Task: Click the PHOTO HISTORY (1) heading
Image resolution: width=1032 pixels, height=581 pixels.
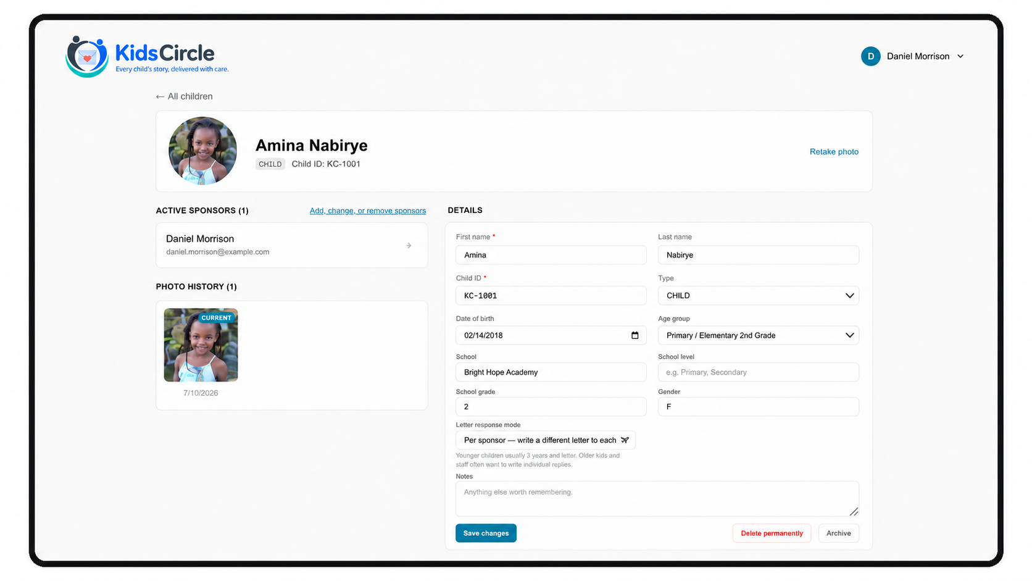Action: (196, 286)
